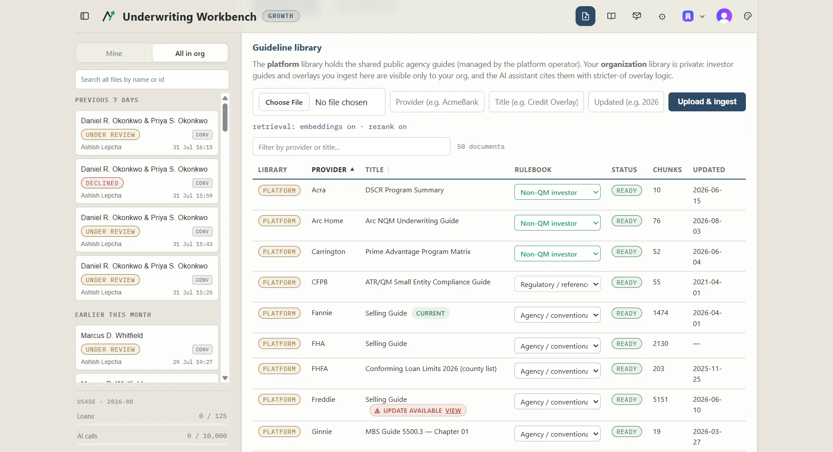Screen dimensions: 833x452
Task: Click the Upload & ingest button
Action: pos(707,102)
